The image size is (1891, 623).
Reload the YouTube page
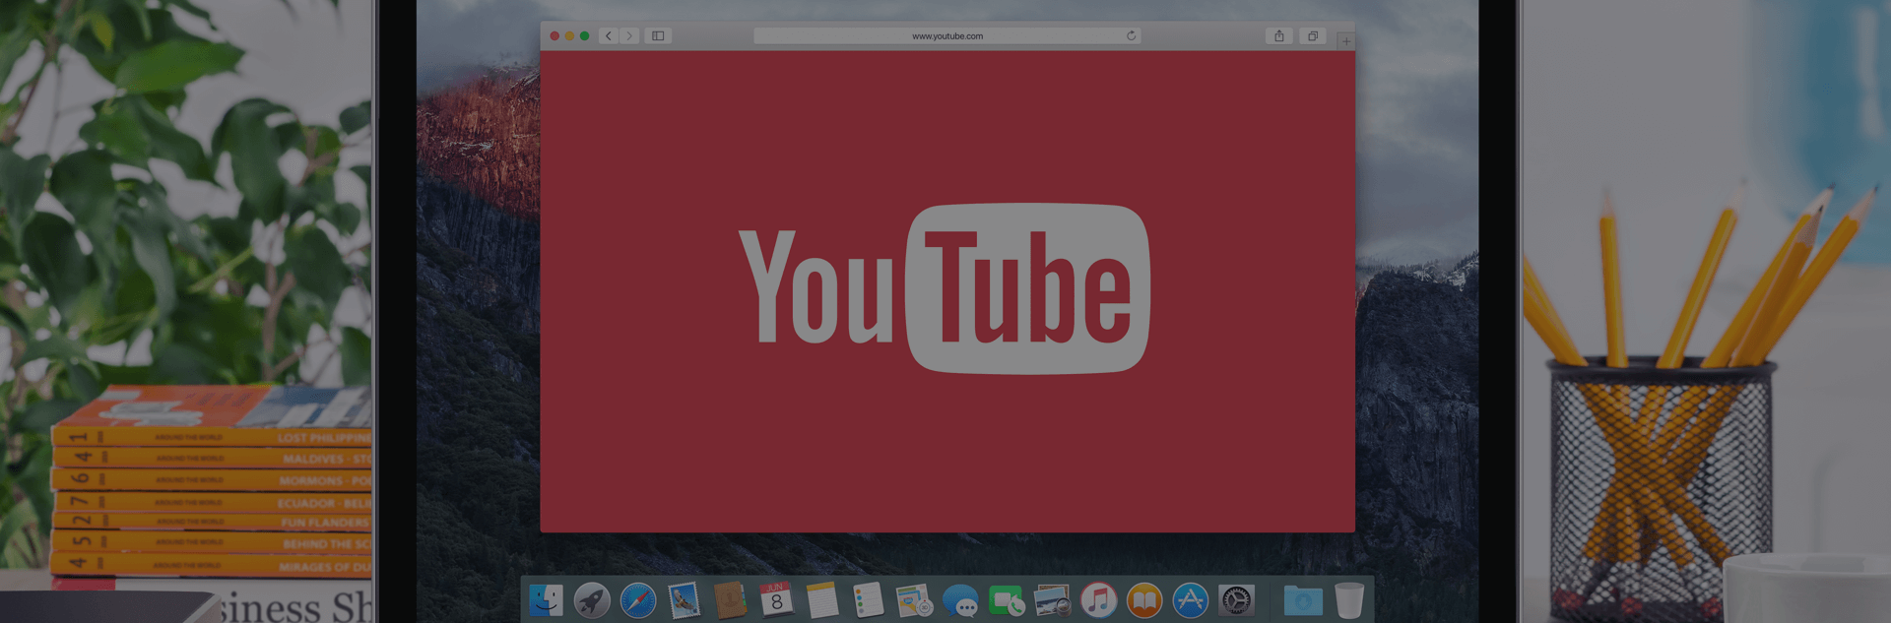[1132, 36]
